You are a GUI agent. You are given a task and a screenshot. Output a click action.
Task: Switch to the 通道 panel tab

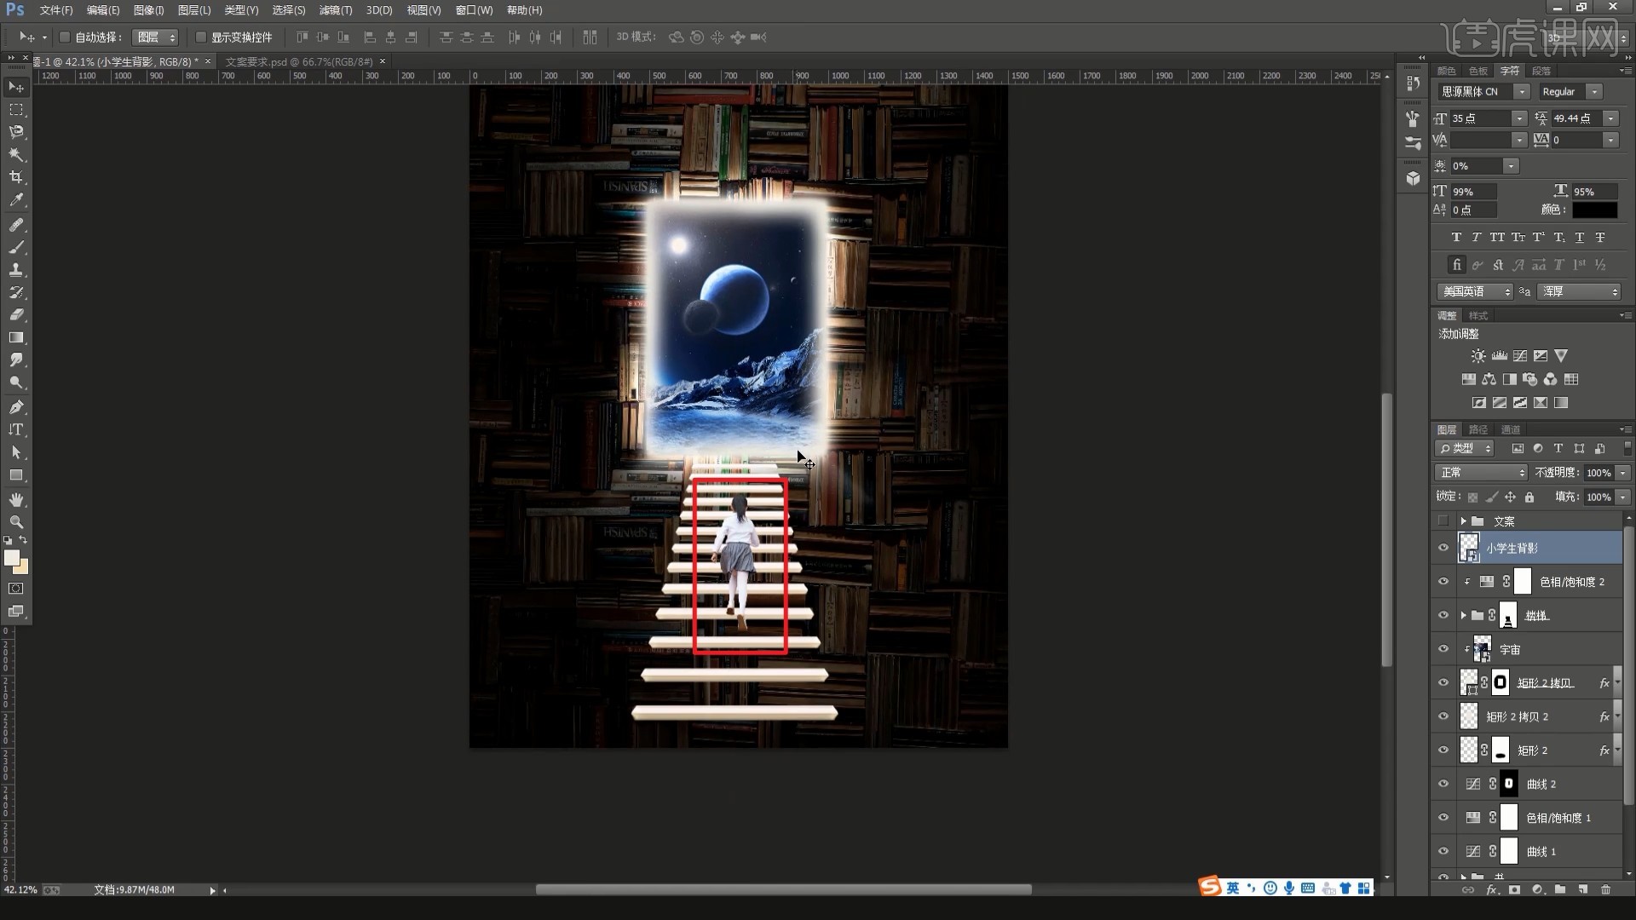click(x=1510, y=429)
